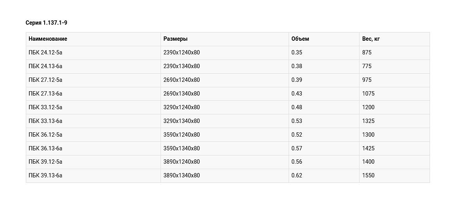
Task: Select the 'ПБК 27.12-5а' row name
Action: (45, 80)
